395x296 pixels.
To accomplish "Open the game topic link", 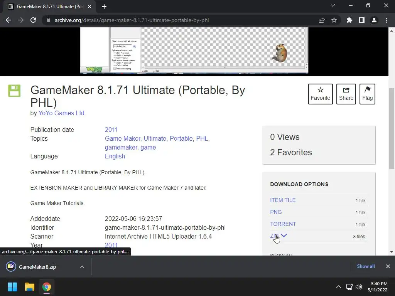I will (x=148, y=148).
